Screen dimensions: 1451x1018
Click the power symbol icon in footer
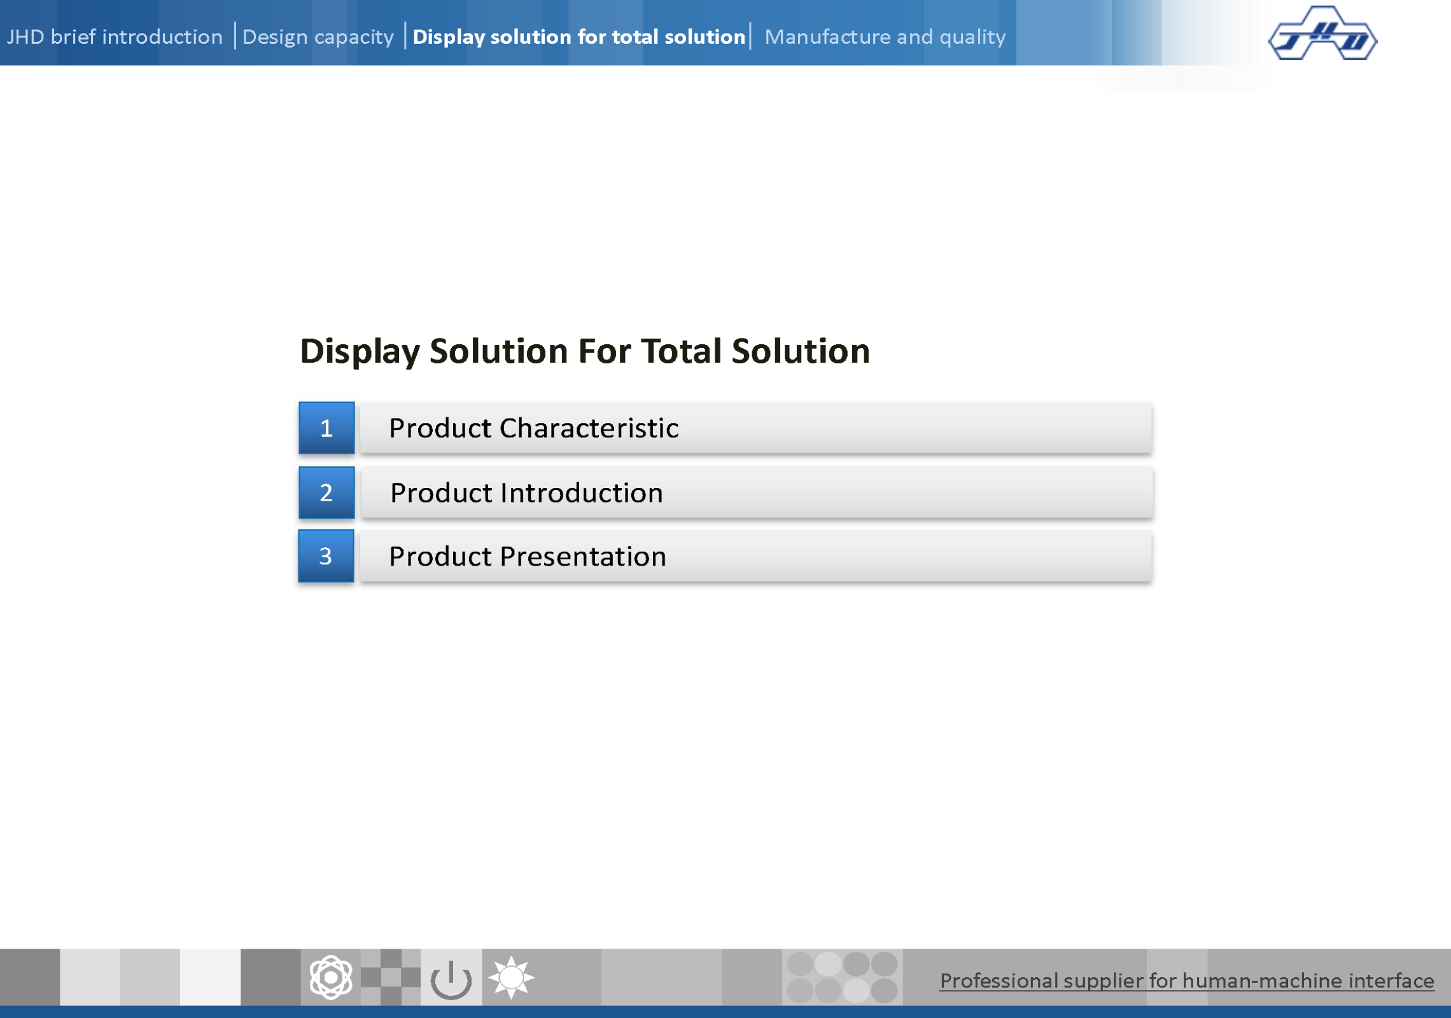pos(451,979)
